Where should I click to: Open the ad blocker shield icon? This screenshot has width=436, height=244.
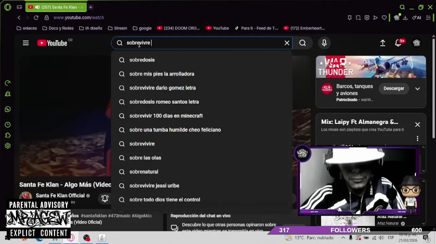[367, 18]
